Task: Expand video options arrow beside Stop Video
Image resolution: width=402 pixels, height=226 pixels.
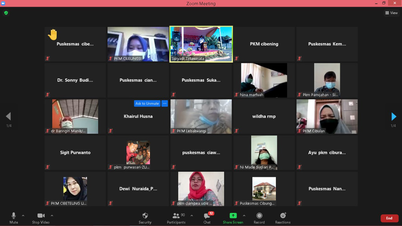Action: [52, 216]
